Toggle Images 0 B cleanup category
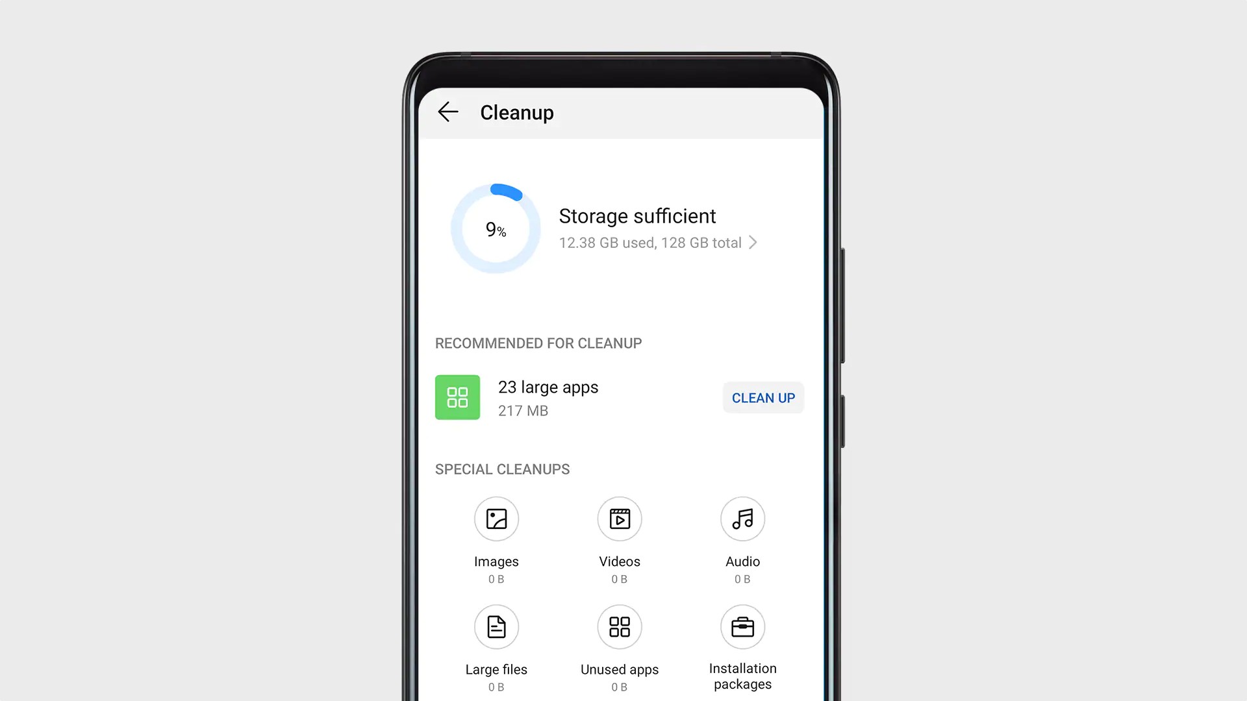This screenshot has width=1247, height=701. click(x=496, y=539)
